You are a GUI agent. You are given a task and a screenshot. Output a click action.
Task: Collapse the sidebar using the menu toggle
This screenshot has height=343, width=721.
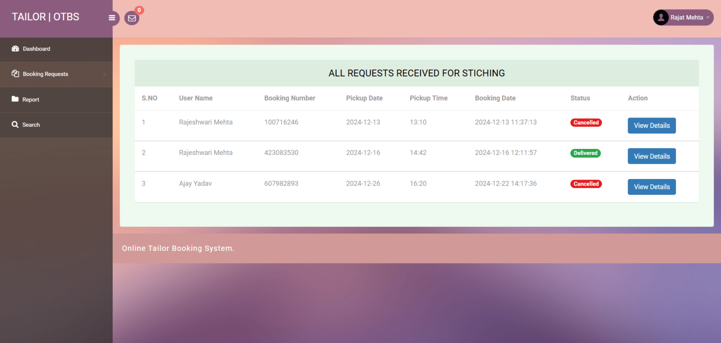[112, 18]
